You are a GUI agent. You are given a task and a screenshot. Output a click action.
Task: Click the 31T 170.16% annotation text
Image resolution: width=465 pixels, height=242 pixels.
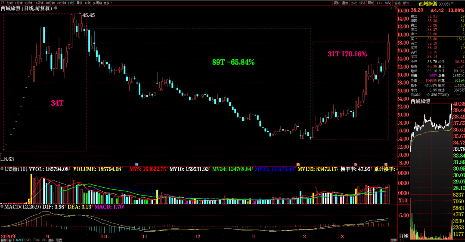point(347,54)
